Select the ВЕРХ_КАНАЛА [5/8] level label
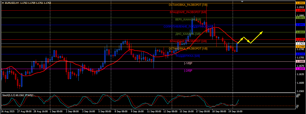The height and width of the screenshot is (114, 306). tap(188, 19)
